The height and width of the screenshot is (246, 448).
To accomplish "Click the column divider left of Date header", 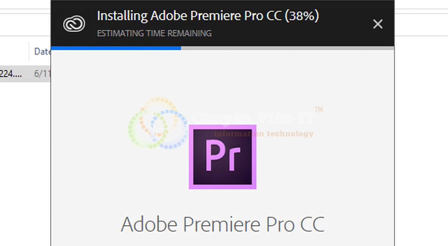I will 29,51.
